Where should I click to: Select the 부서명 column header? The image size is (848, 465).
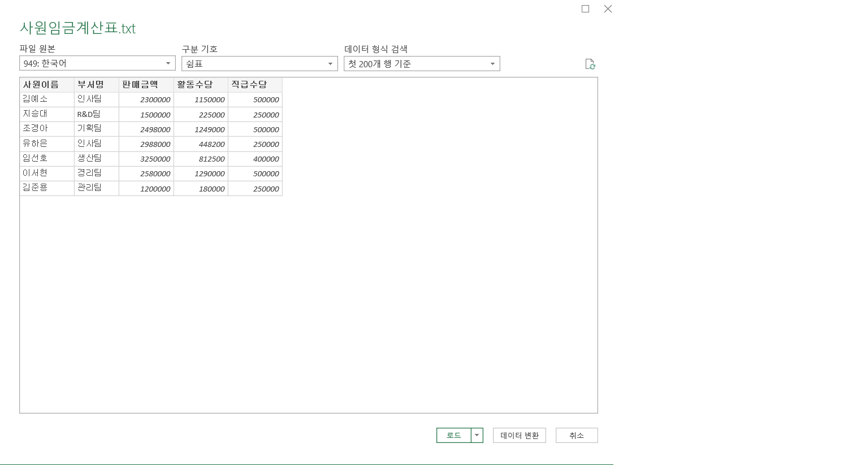click(96, 85)
